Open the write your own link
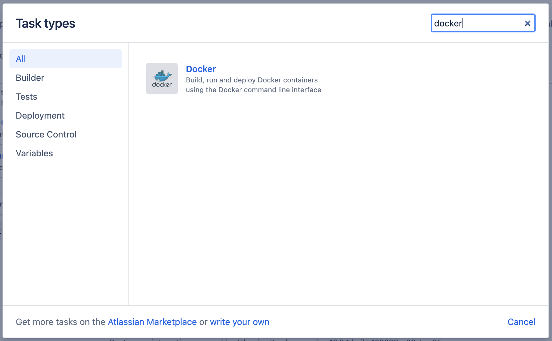552x341 pixels. [x=239, y=322]
